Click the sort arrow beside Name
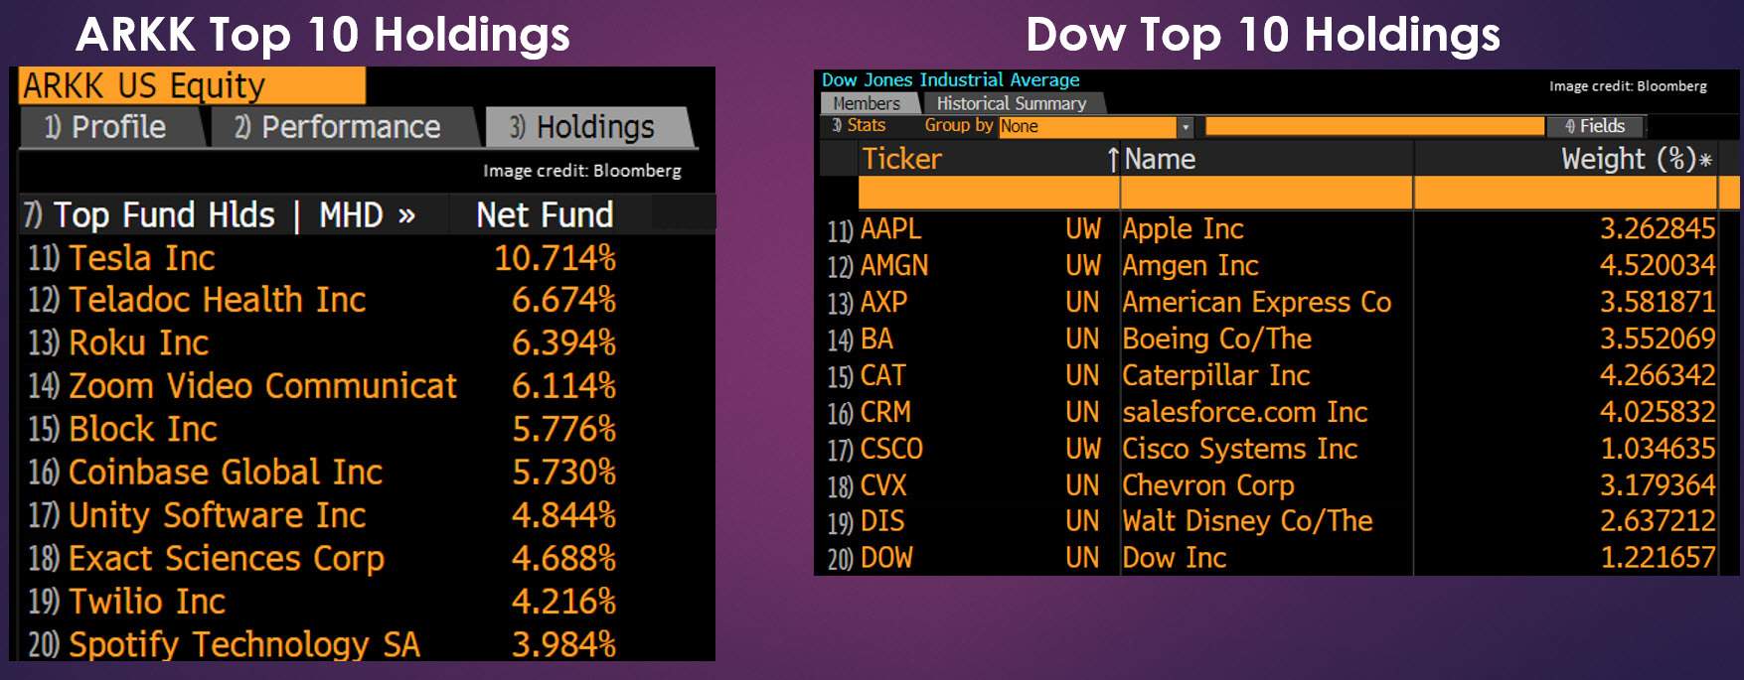The image size is (1744, 680). click(1113, 159)
